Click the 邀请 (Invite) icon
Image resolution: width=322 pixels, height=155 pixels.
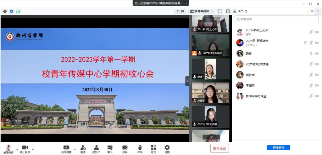point(83,148)
